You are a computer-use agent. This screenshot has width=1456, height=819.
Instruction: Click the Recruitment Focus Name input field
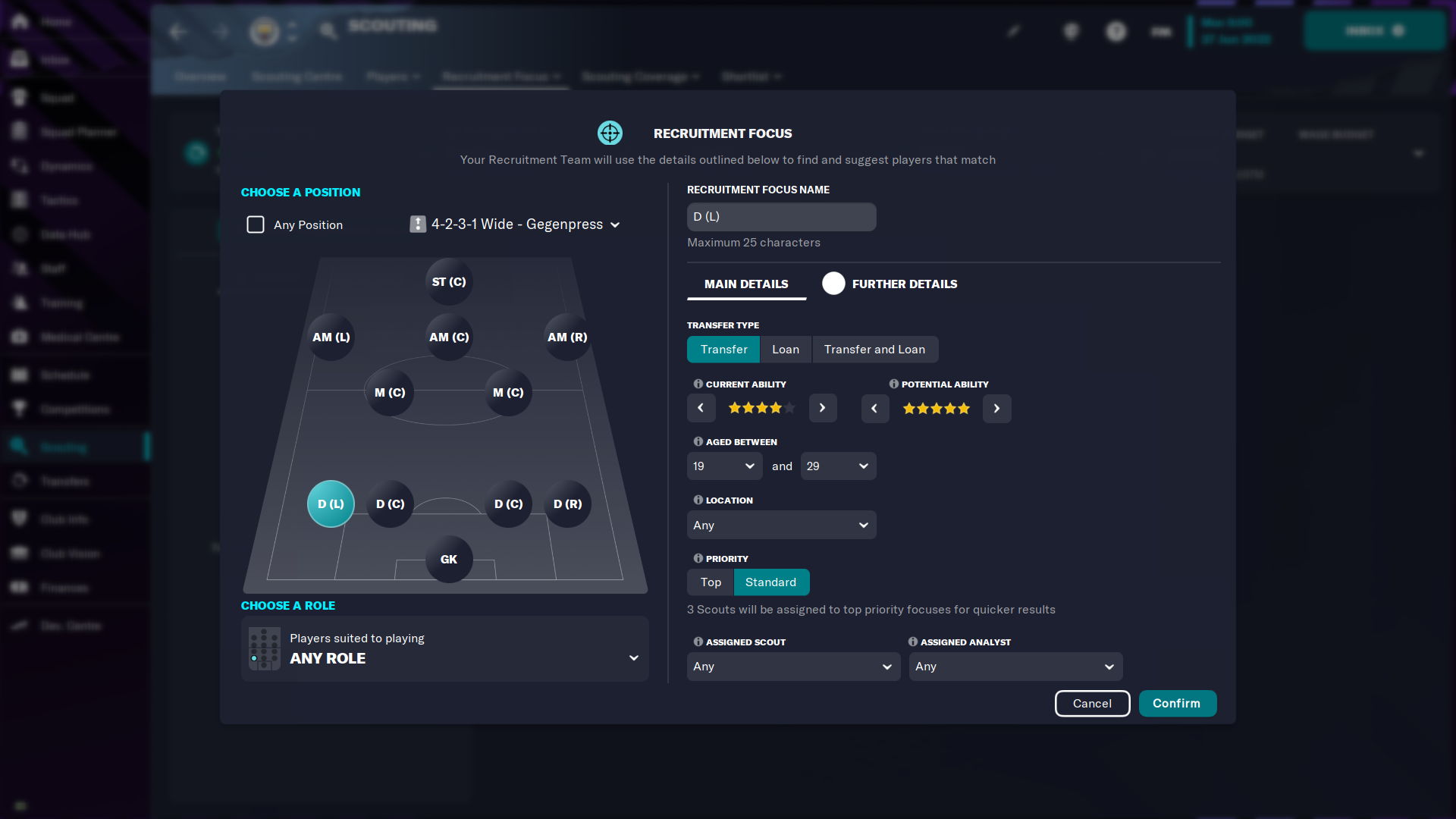(x=781, y=216)
